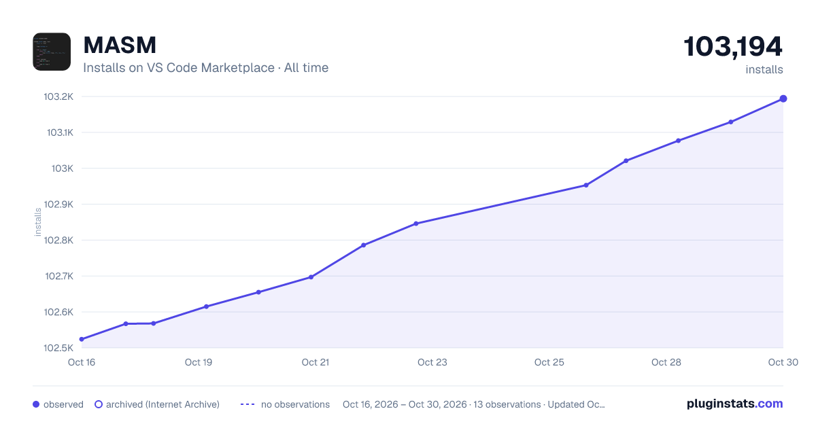The width and height of the screenshot is (816, 428).
Task: Pick the data point between Oct 21 and Oct 23
Action: pyautogui.click(x=363, y=245)
